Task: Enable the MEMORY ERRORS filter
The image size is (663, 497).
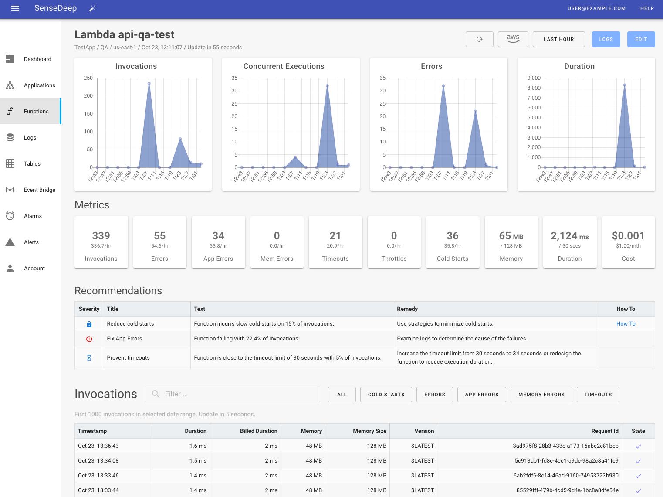Action: tap(541, 395)
